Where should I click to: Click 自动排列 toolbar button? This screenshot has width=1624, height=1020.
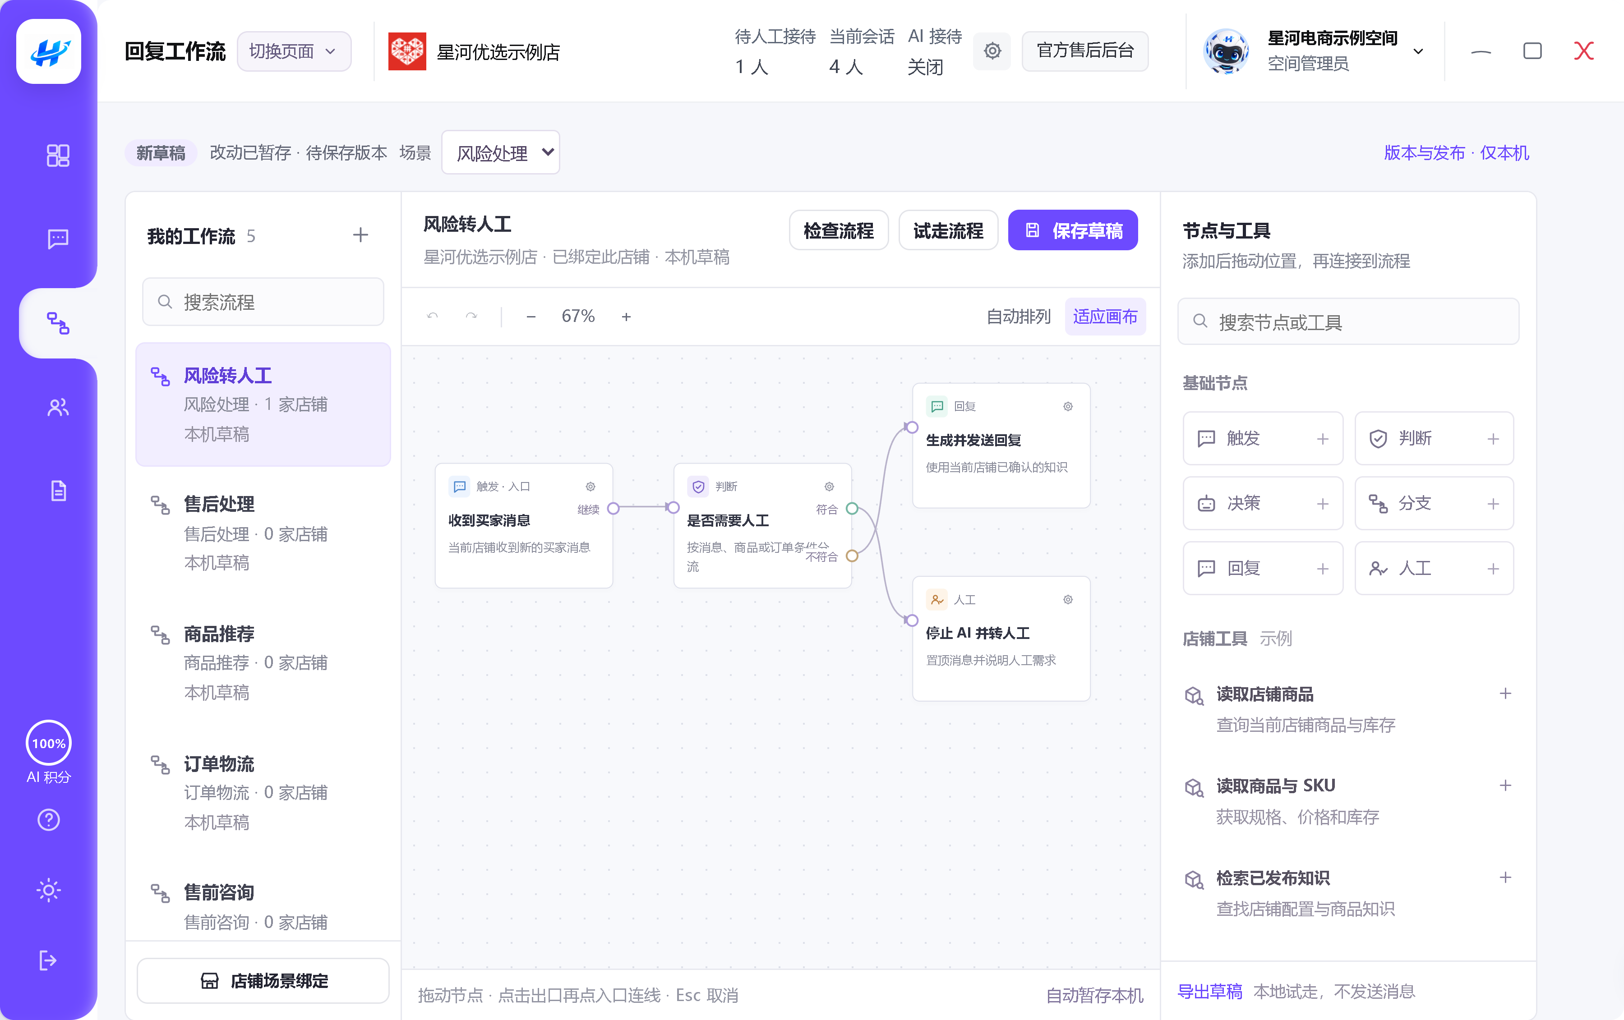[x=1018, y=317]
